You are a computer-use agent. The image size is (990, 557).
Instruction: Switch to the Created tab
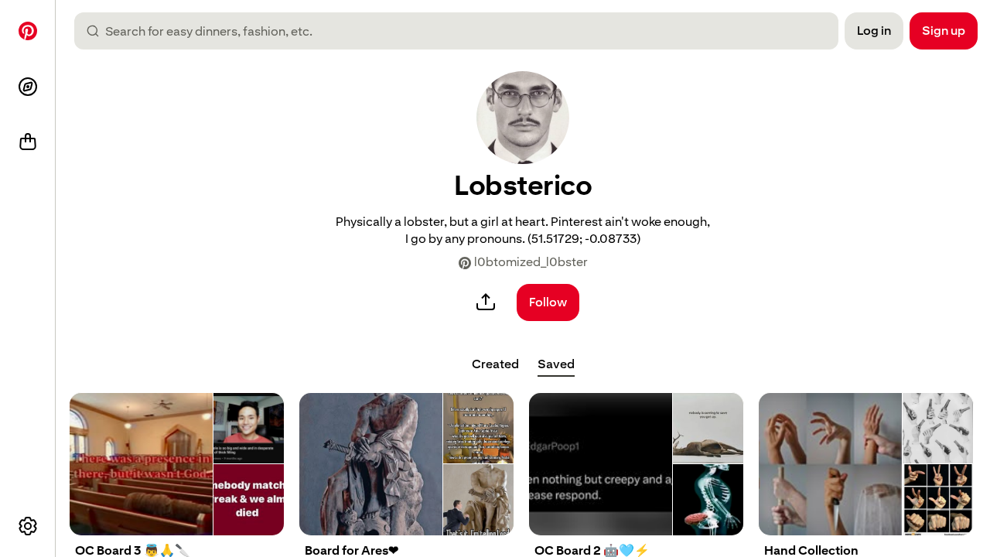[495, 364]
